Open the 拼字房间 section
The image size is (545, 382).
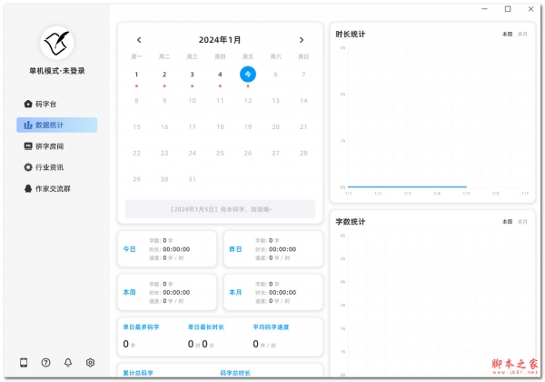pyautogui.click(x=44, y=146)
